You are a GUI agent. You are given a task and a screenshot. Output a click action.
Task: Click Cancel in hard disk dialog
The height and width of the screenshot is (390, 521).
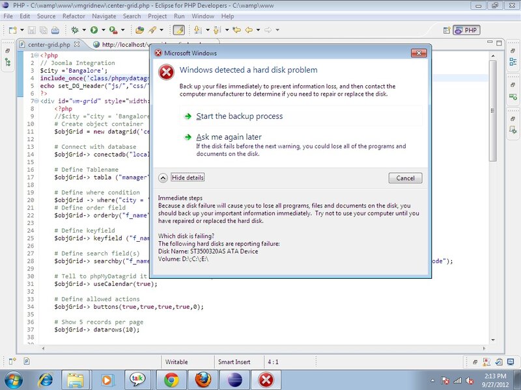point(405,178)
